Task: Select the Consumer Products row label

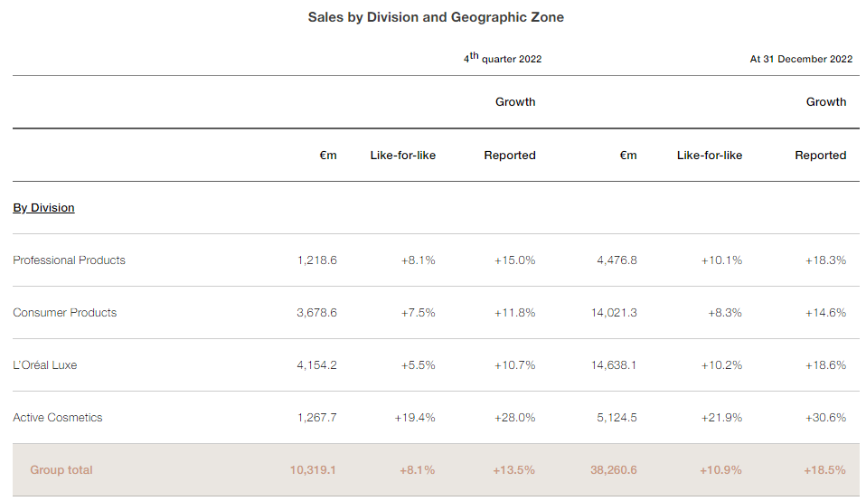Action: coord(64,313)
